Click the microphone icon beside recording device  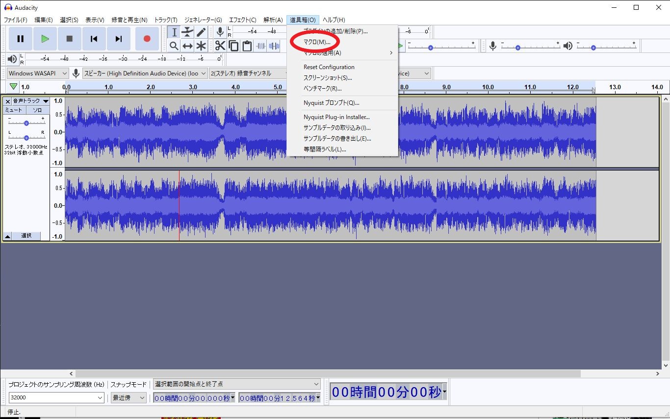coord(76,74)
